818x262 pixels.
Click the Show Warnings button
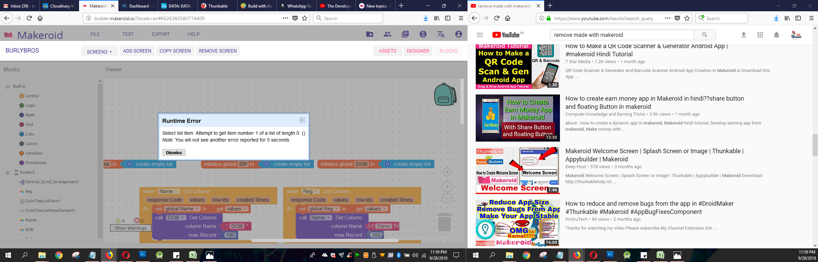(130, 228)
